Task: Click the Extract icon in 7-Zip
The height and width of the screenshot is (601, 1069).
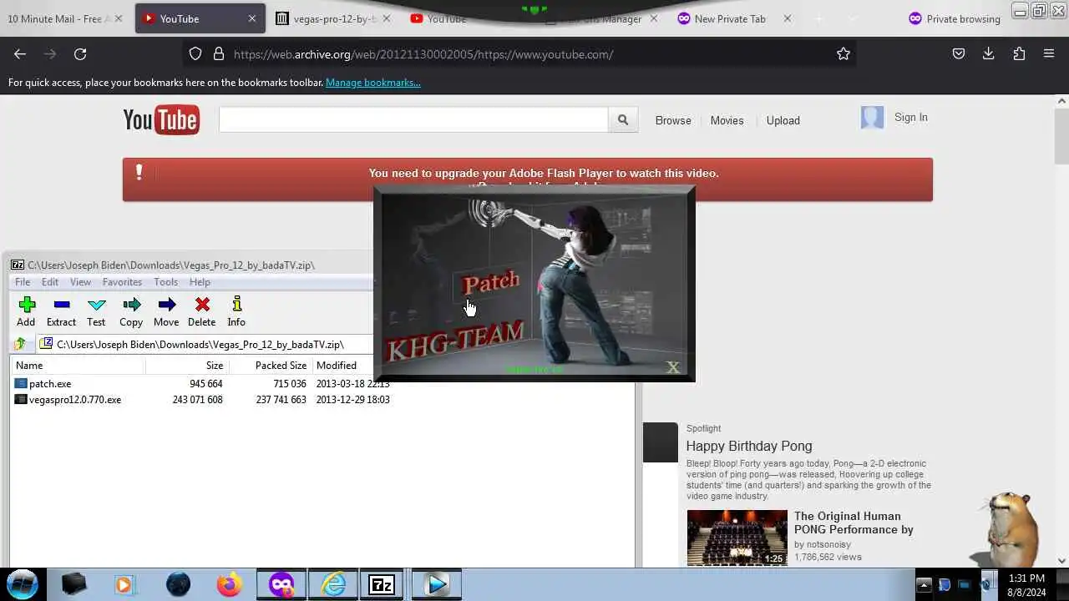Action: 61,311
